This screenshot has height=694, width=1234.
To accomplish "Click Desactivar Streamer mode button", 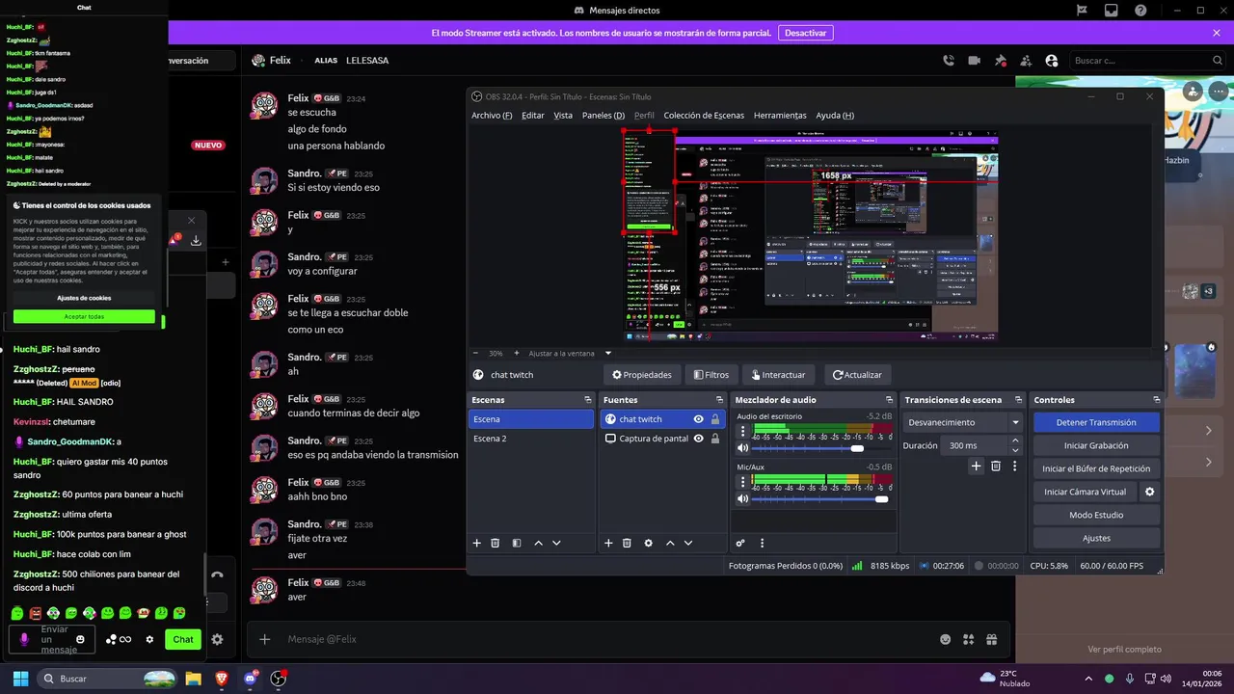I will click(x=805, y=33).
